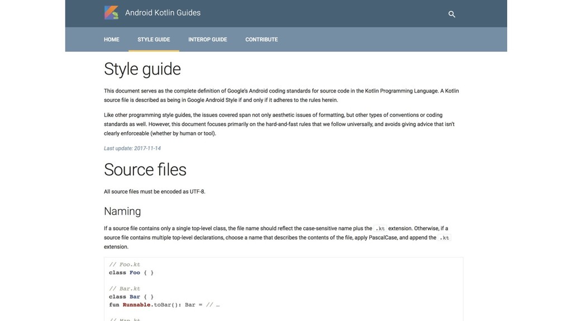Click the "Style guide" main heading
The image size is (572, 321).
click(142, 69)
